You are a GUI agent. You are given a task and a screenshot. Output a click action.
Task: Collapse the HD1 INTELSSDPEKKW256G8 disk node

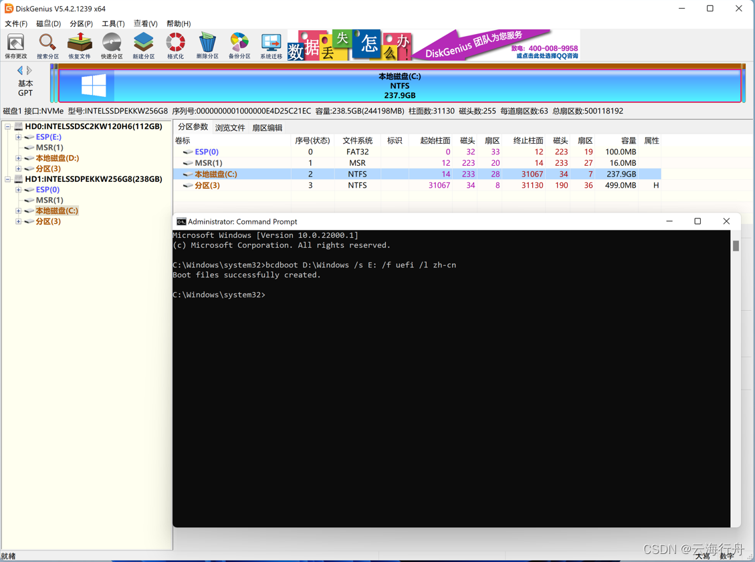coord(8,179)
